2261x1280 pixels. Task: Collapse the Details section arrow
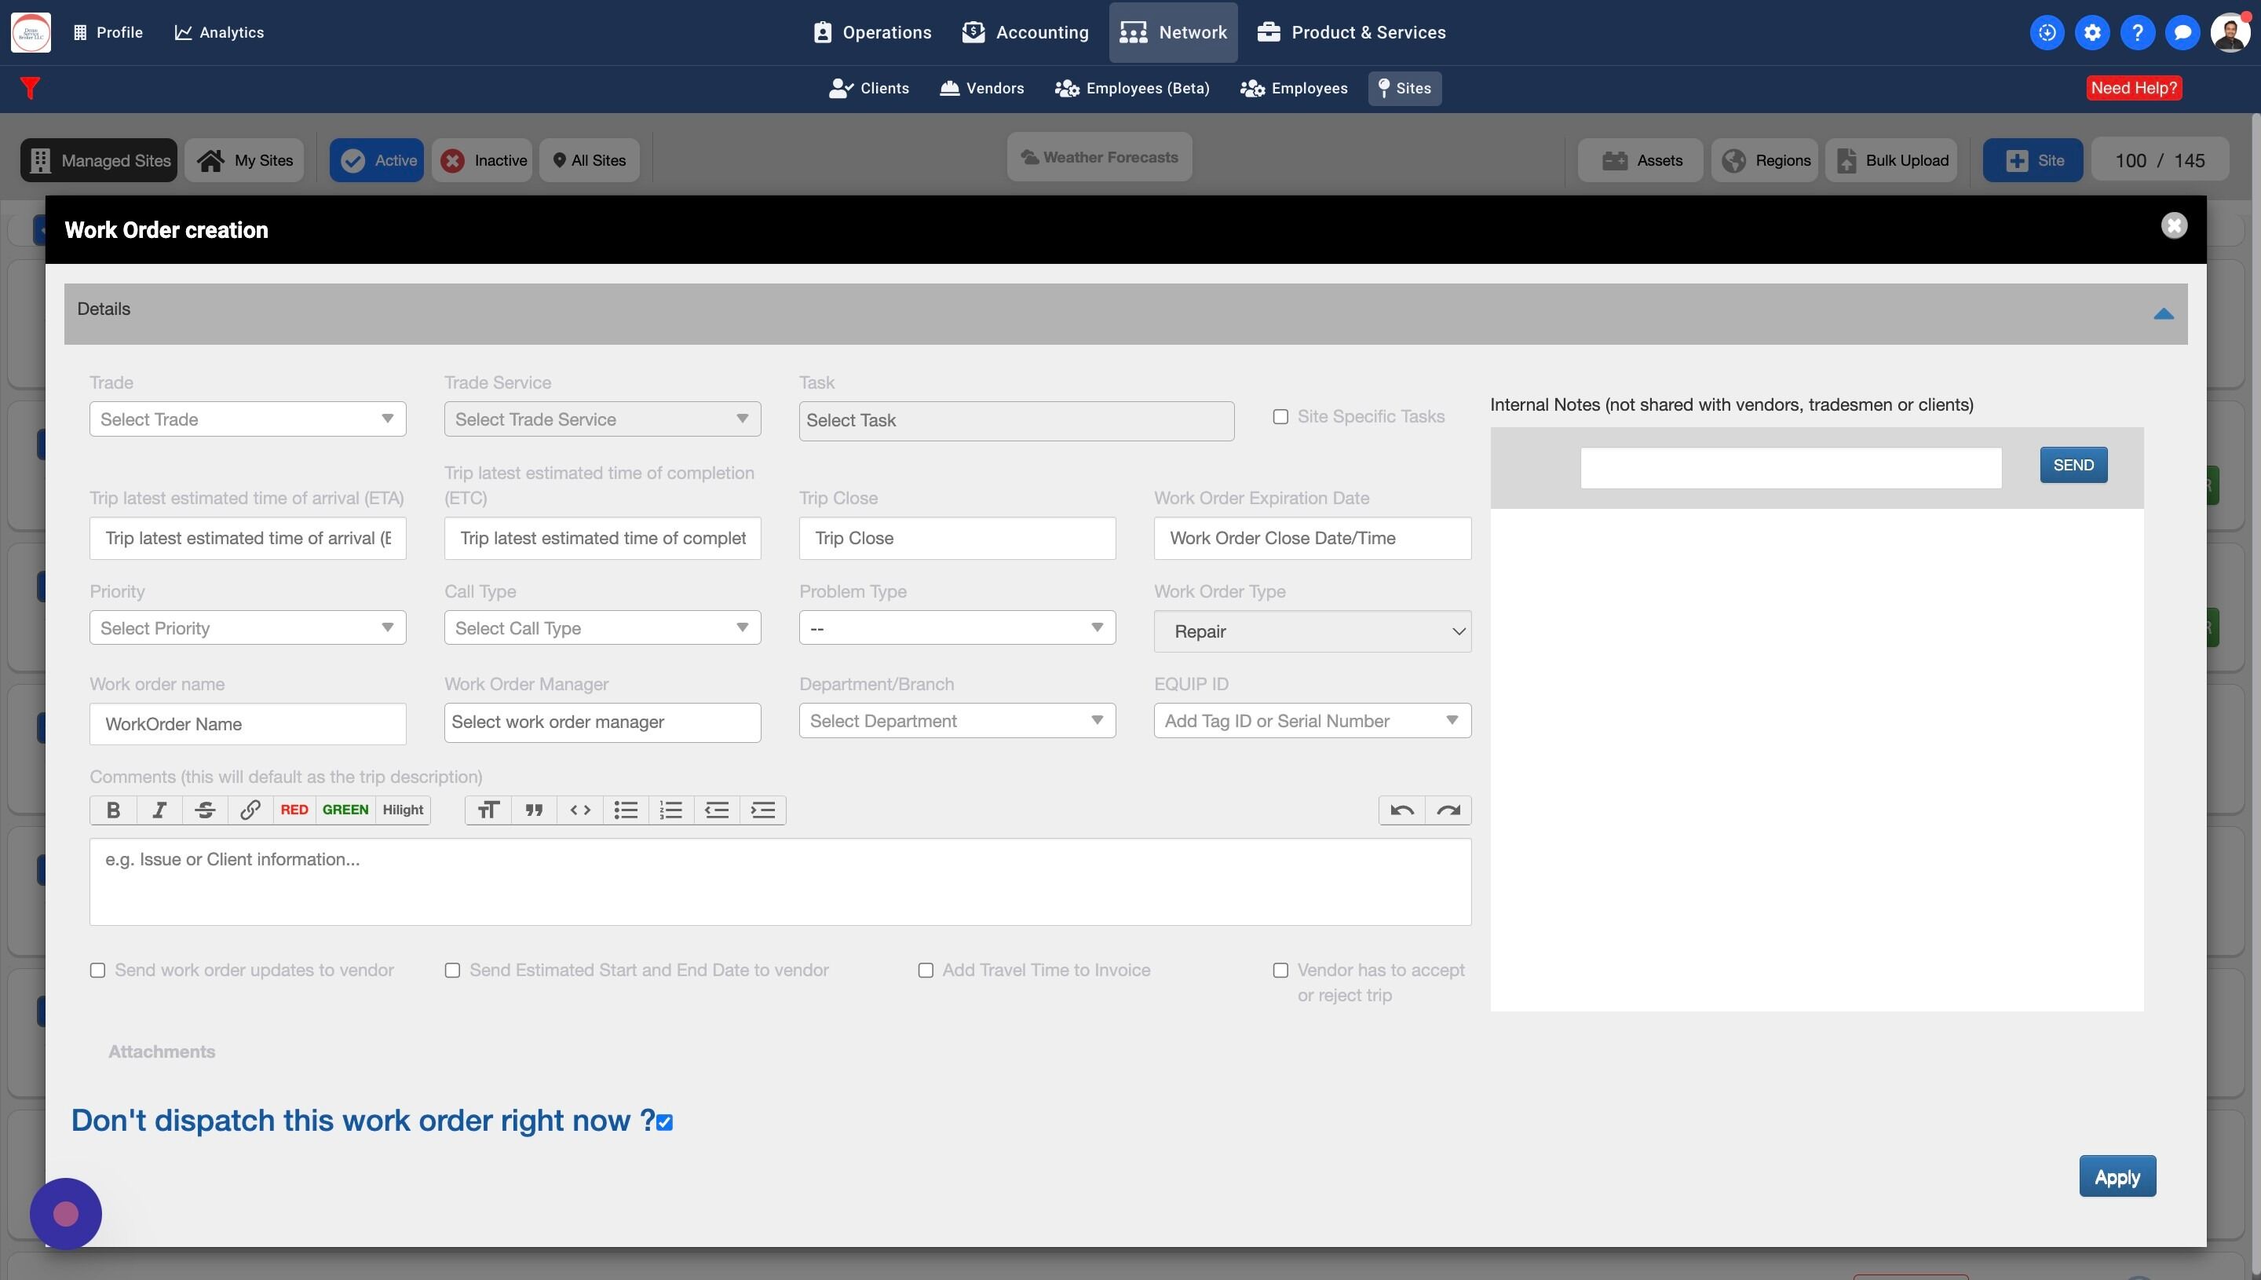click(2163, 314)
